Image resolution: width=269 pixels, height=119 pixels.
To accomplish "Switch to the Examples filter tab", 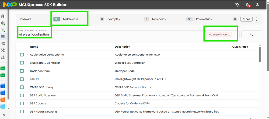I will pos(114,19).
